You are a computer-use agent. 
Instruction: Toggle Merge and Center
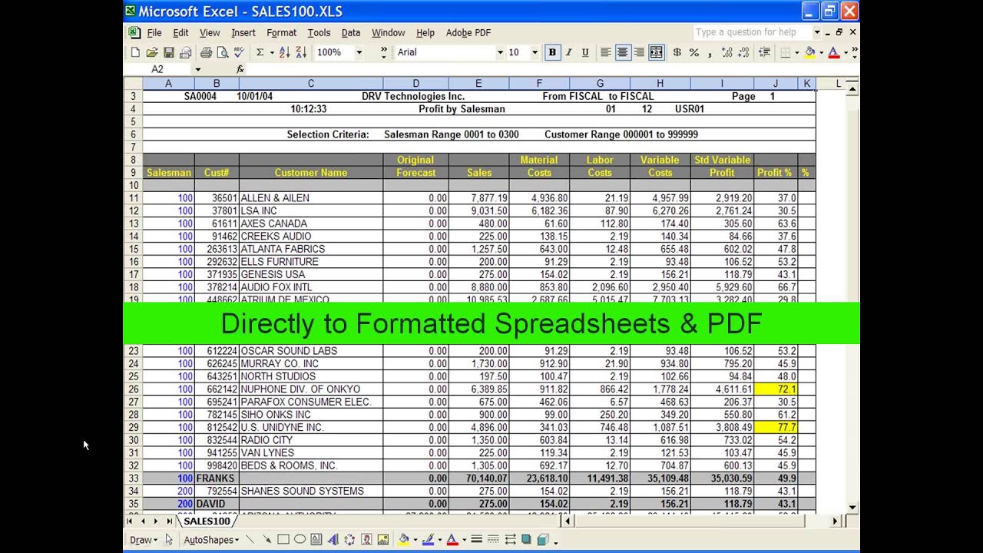(657, 52)
